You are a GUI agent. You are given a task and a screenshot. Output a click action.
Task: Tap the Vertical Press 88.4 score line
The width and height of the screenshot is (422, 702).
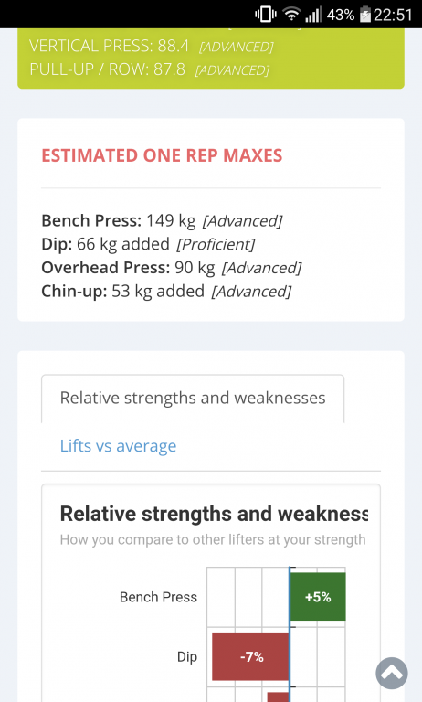click(x=152, y=46)
